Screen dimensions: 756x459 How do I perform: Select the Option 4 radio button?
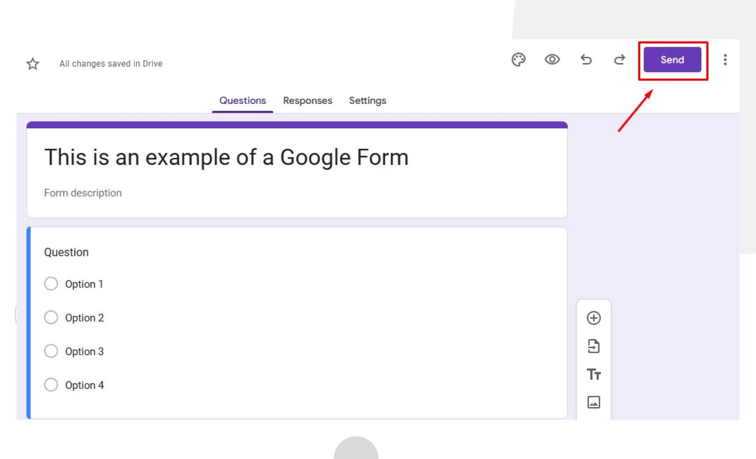click(51, 384)
